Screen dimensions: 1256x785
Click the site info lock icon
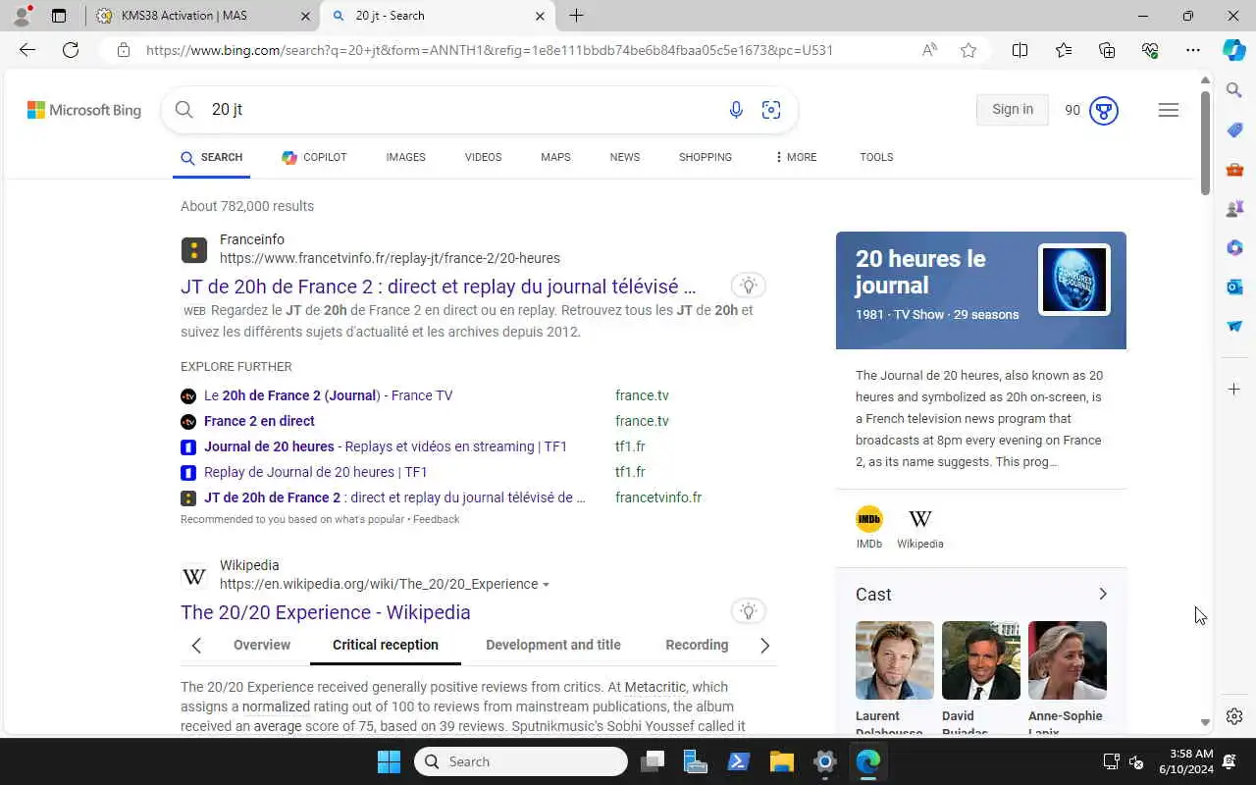coord(124,50)
